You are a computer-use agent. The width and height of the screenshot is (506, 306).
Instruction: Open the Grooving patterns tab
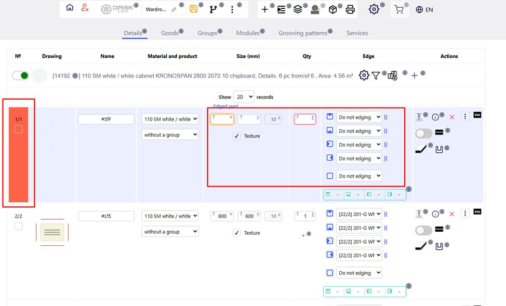(303, 33)
